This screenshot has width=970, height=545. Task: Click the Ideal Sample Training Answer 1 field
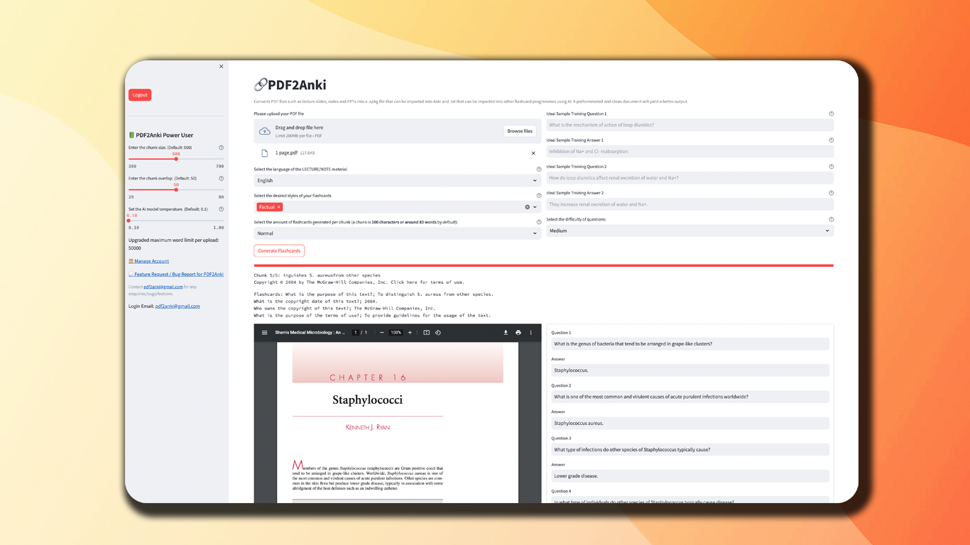[690, 151]
